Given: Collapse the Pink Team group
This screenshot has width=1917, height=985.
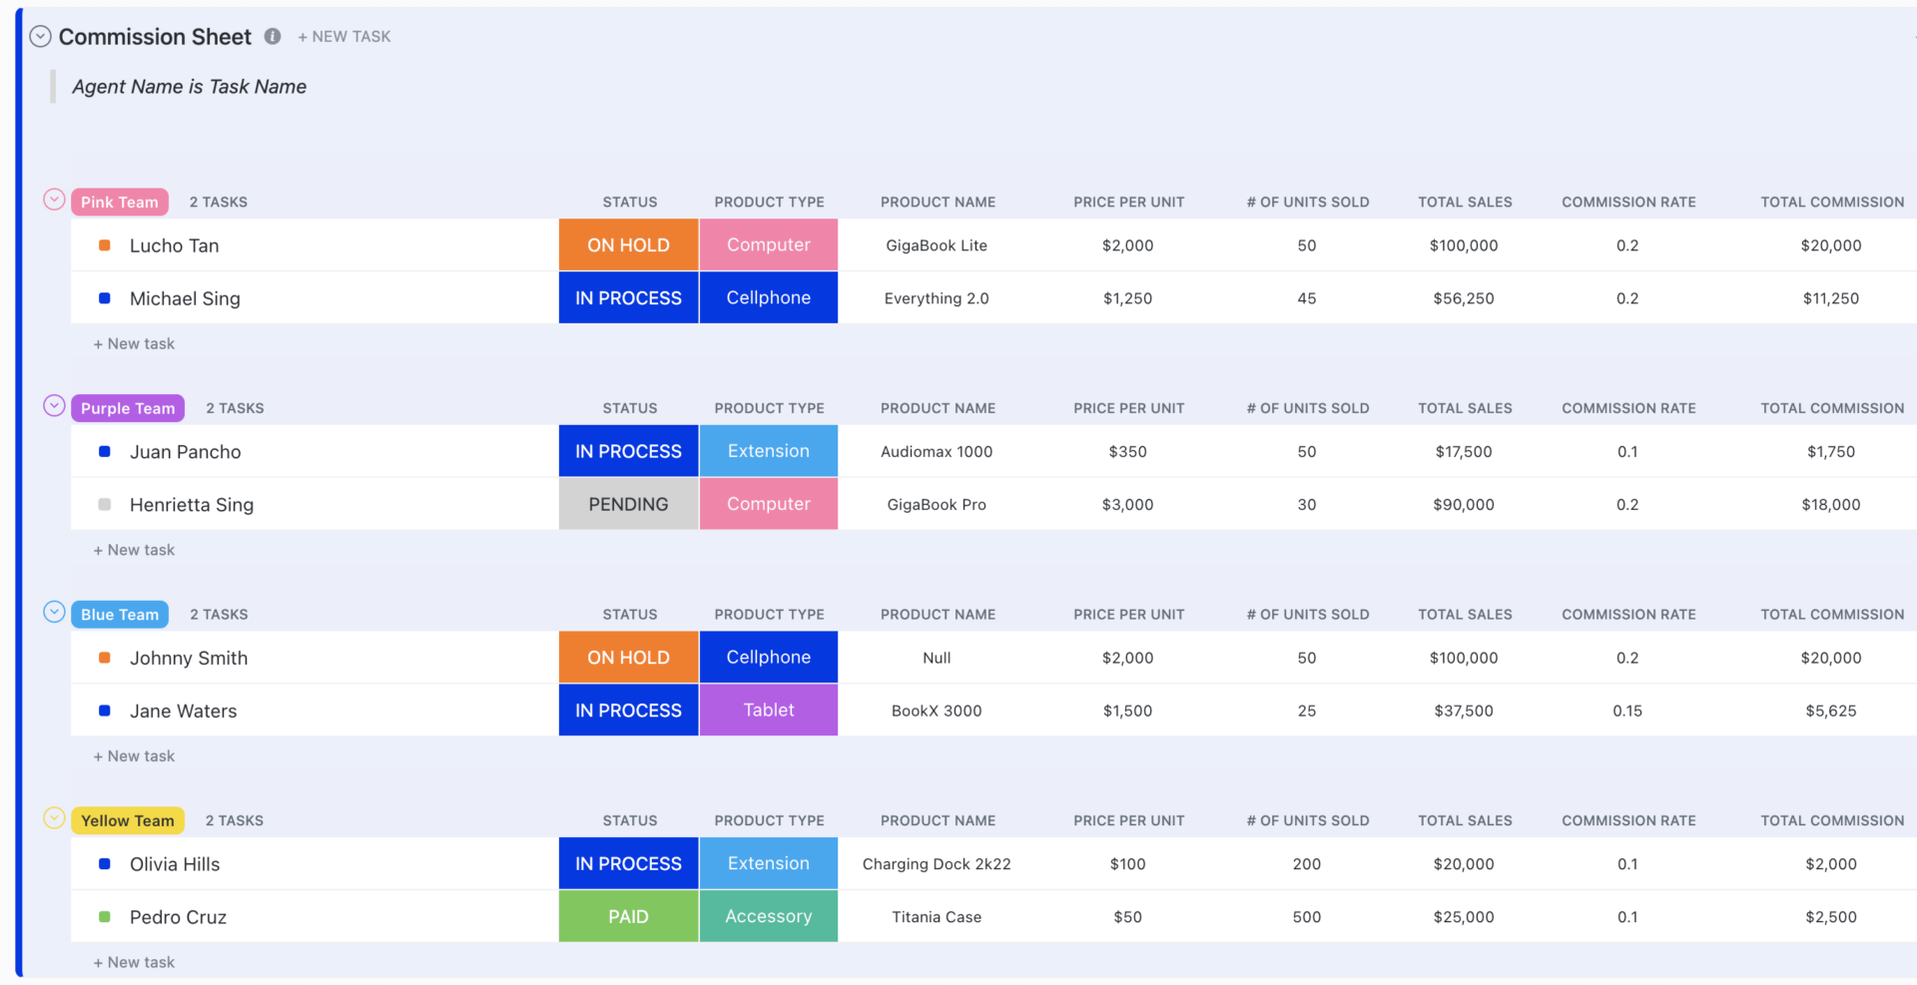Looking at the screenshot, I should [x=55, y=200].
